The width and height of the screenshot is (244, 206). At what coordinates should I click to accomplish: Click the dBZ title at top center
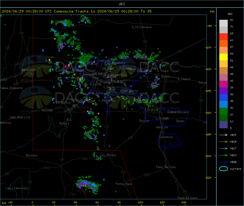(x=122, y=4)
